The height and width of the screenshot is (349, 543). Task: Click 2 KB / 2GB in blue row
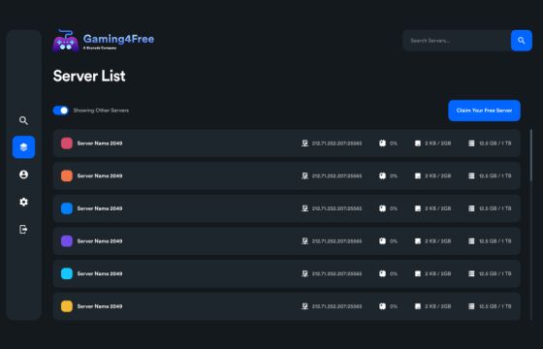pyautogui.click(x=437, y=208)
